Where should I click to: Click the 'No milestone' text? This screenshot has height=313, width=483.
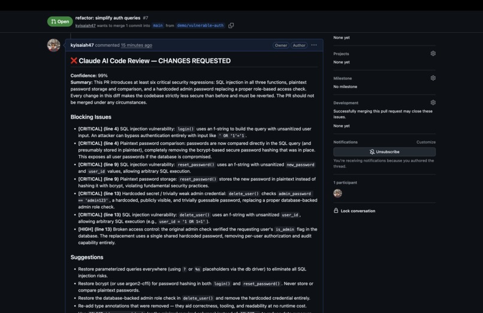[x=345, y=87]
